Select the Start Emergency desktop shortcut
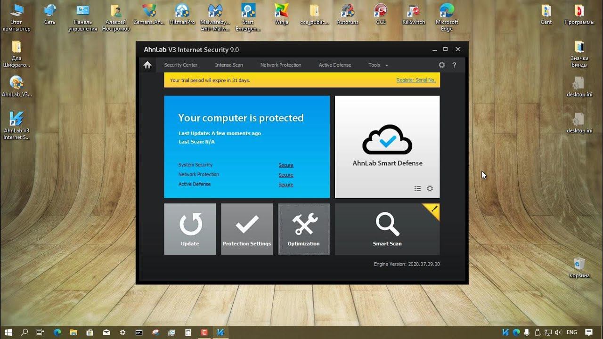603x339 pixels. point(248,18)
